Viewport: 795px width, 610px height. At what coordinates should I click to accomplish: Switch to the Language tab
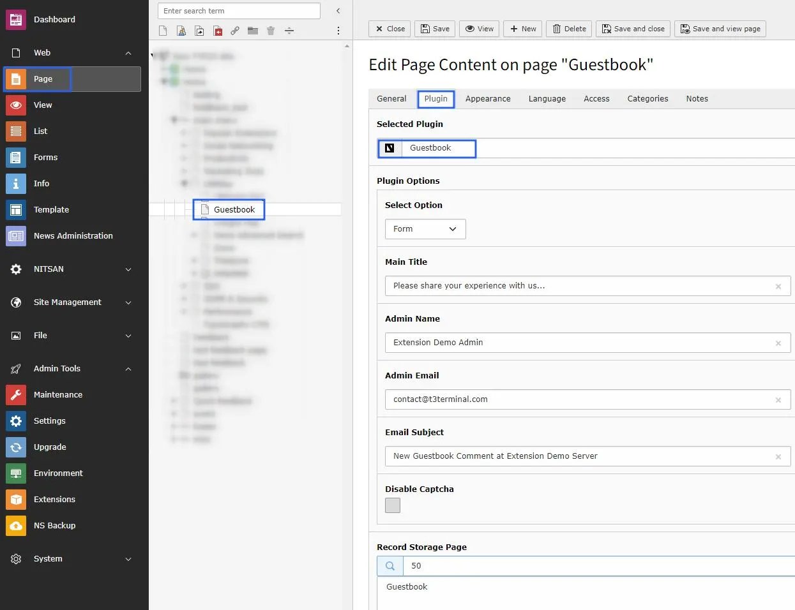coord(547,99)
